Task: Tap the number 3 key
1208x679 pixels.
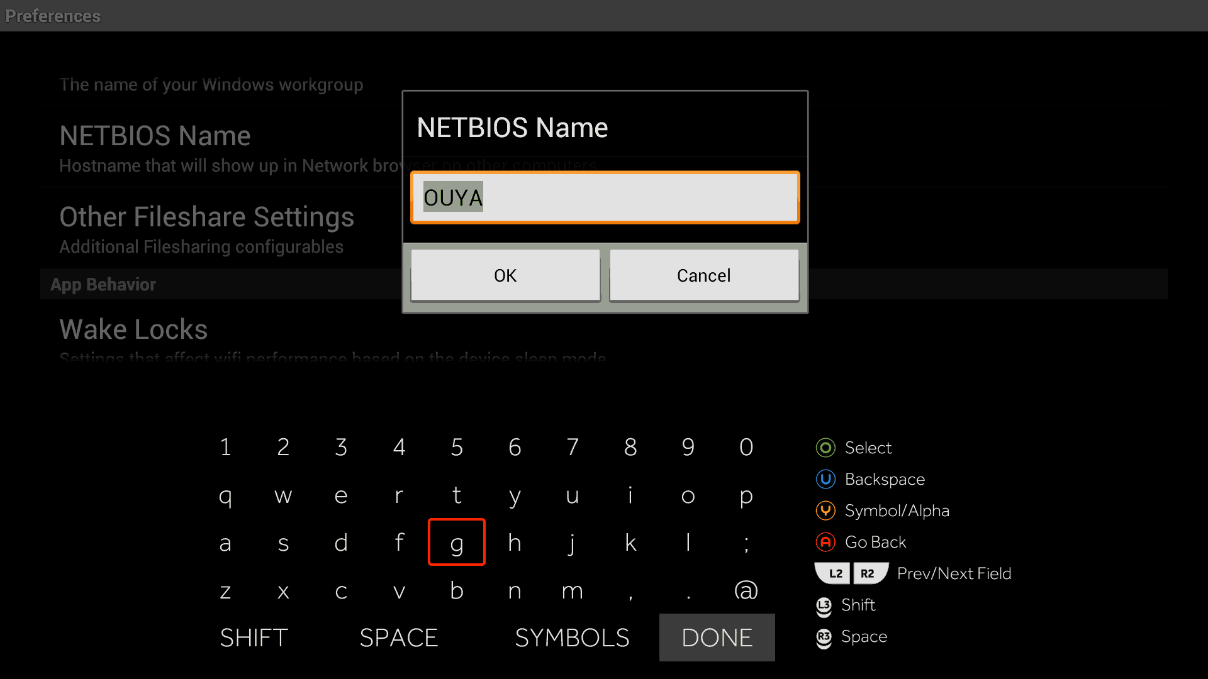Action: tap(341, 447)
